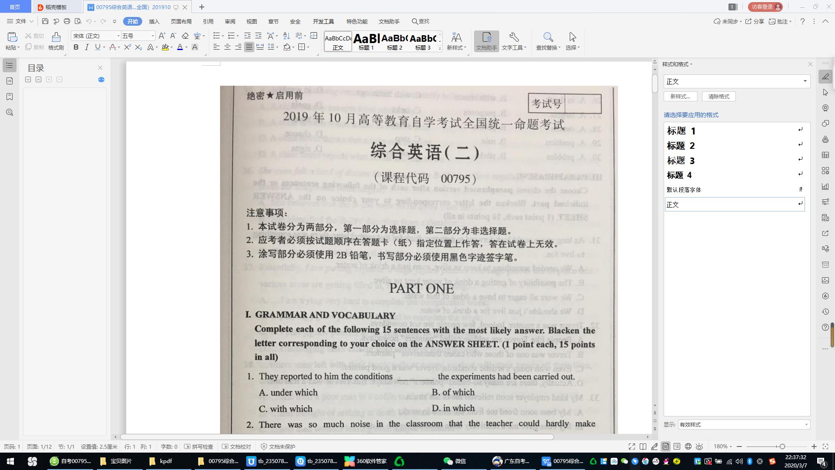Switch to the 插入 ribbon tab

click(154, 21)
